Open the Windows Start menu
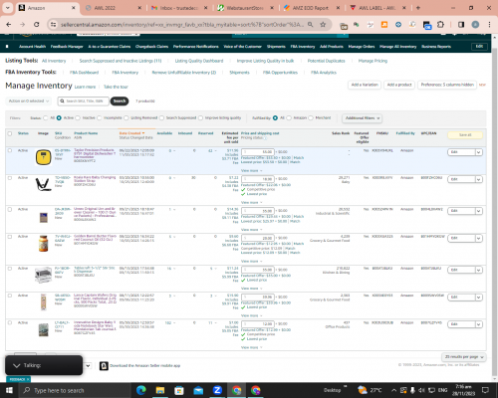The image size is (498, 398). (9, 390)
